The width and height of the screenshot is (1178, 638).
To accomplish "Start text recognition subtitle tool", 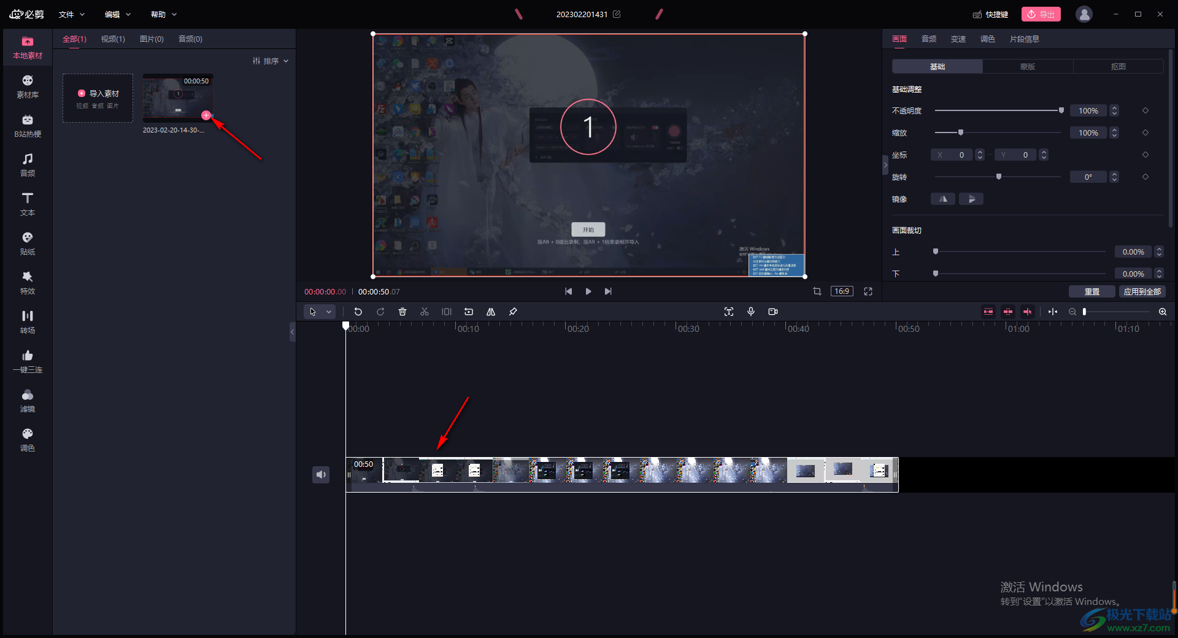I will (x=729, y=312).
